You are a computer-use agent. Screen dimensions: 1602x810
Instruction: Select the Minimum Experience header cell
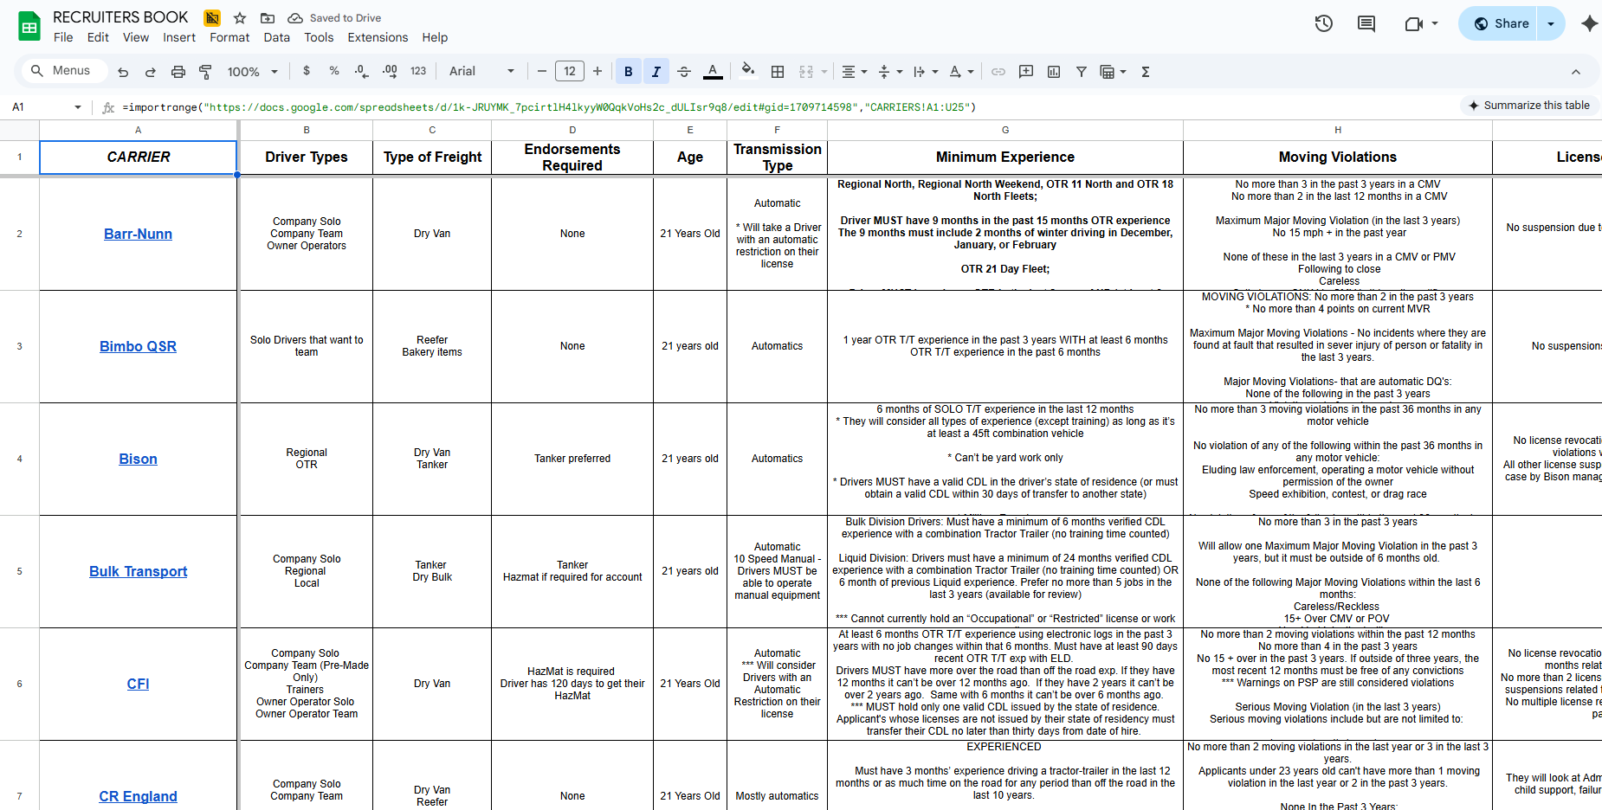(x=1005, y=157)
